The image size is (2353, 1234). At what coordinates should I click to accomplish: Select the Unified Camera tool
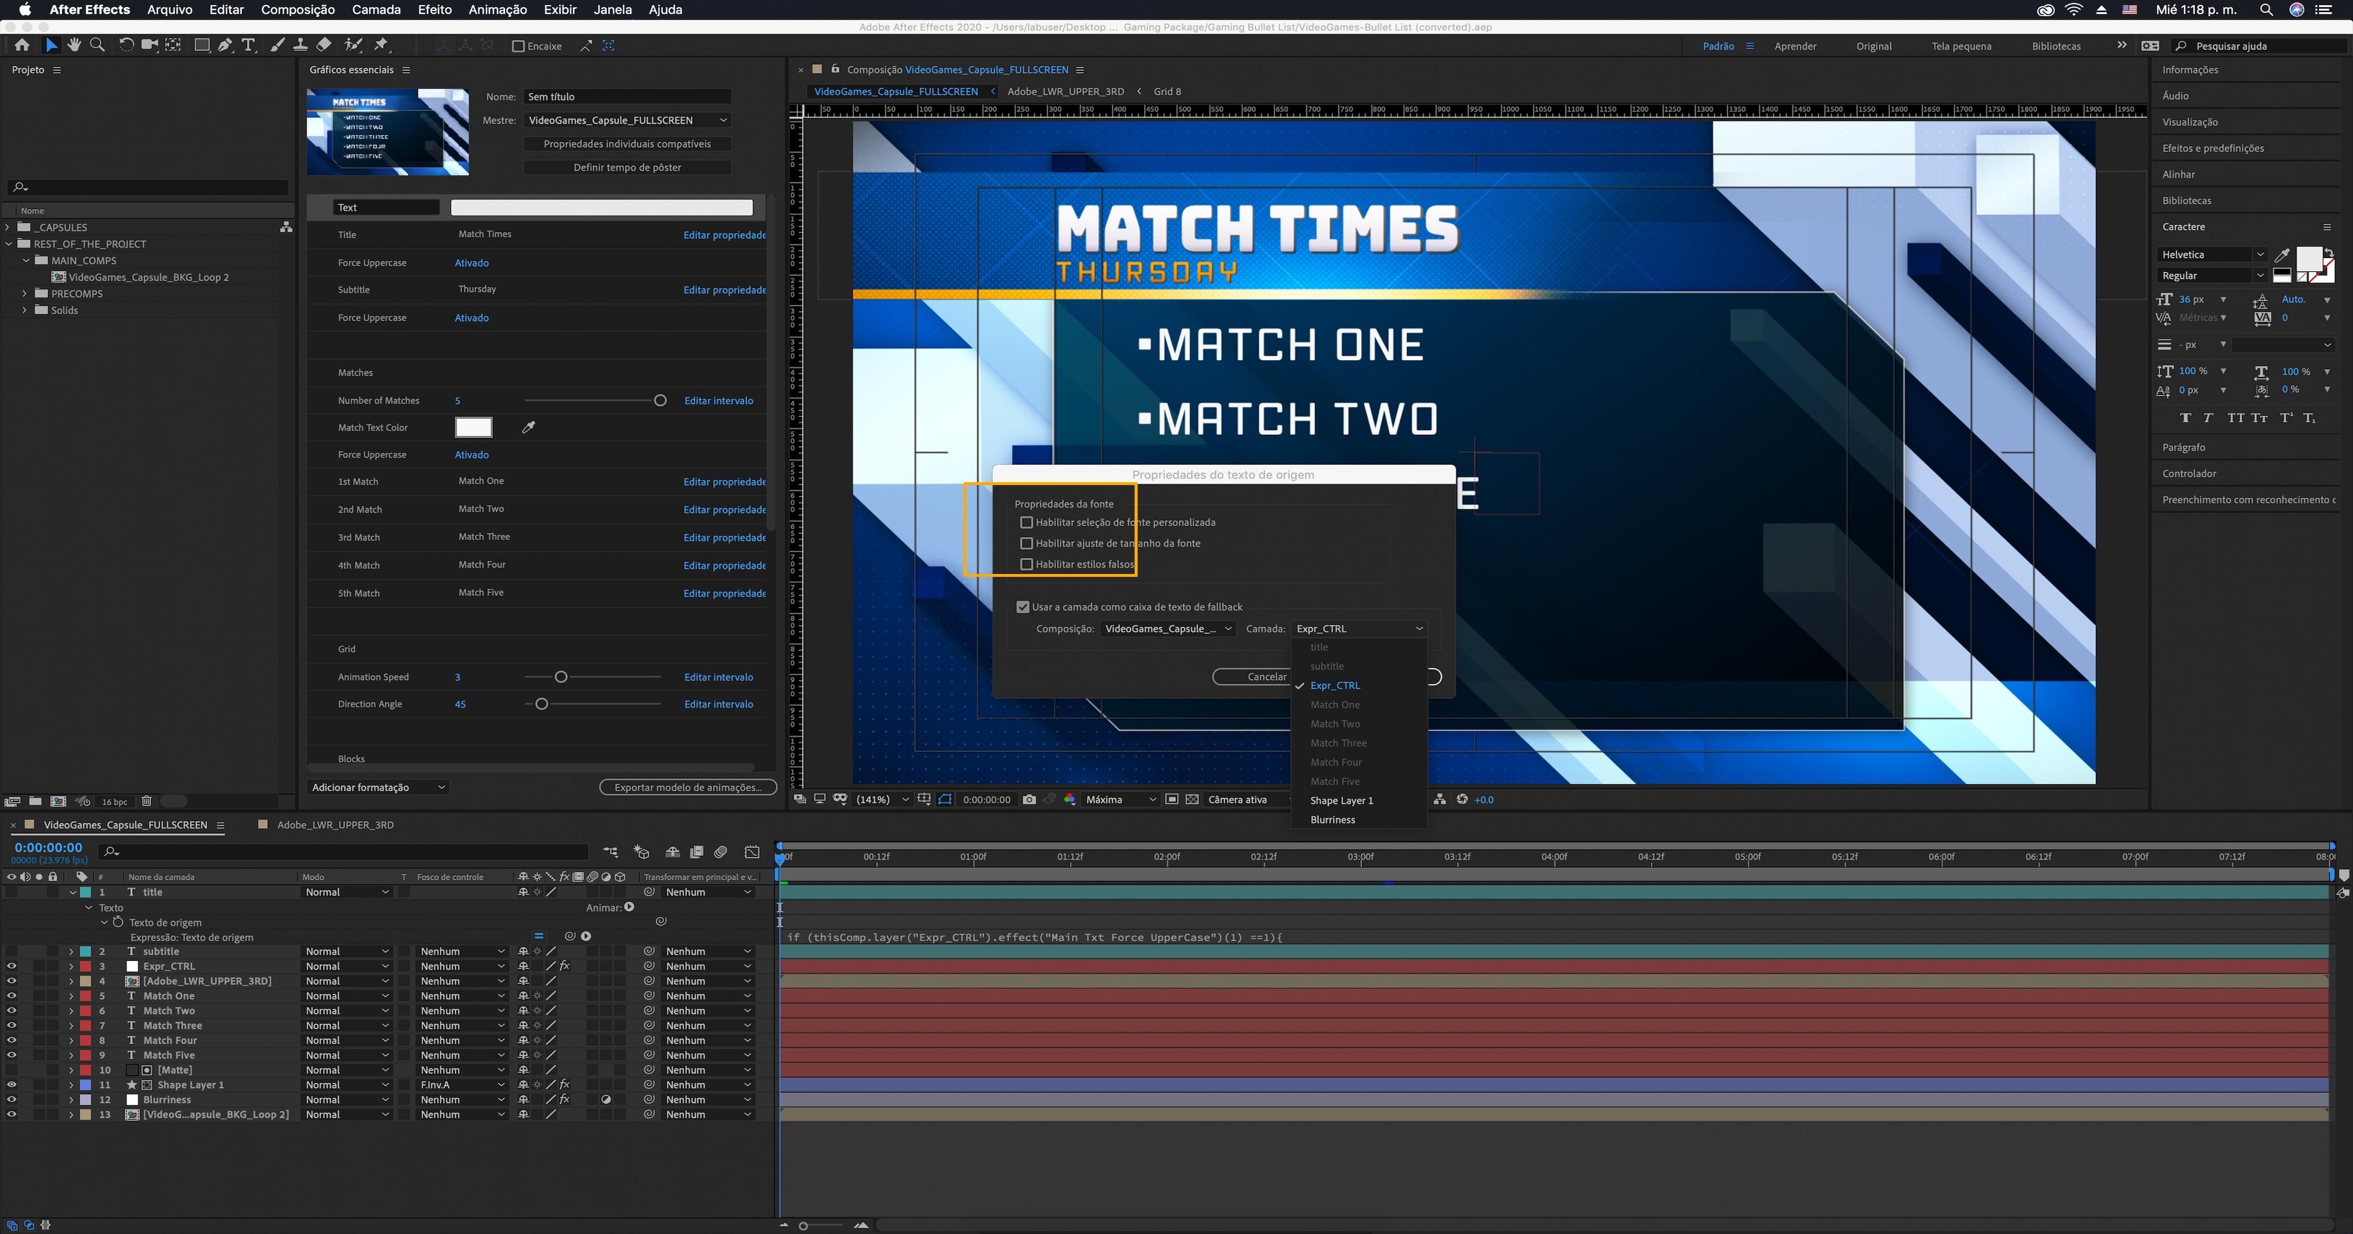click(150, 44)
